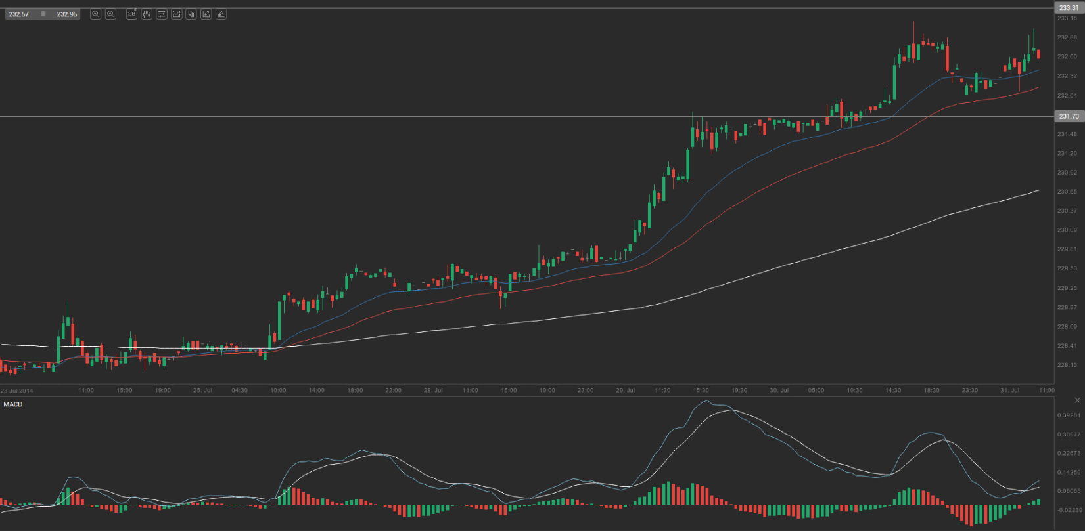Click the 232.57 sell price
The height and width of the screenshot is (531, 1085).
point(19,14)
